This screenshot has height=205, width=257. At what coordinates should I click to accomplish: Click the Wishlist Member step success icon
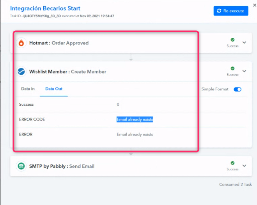click(232, 68)
